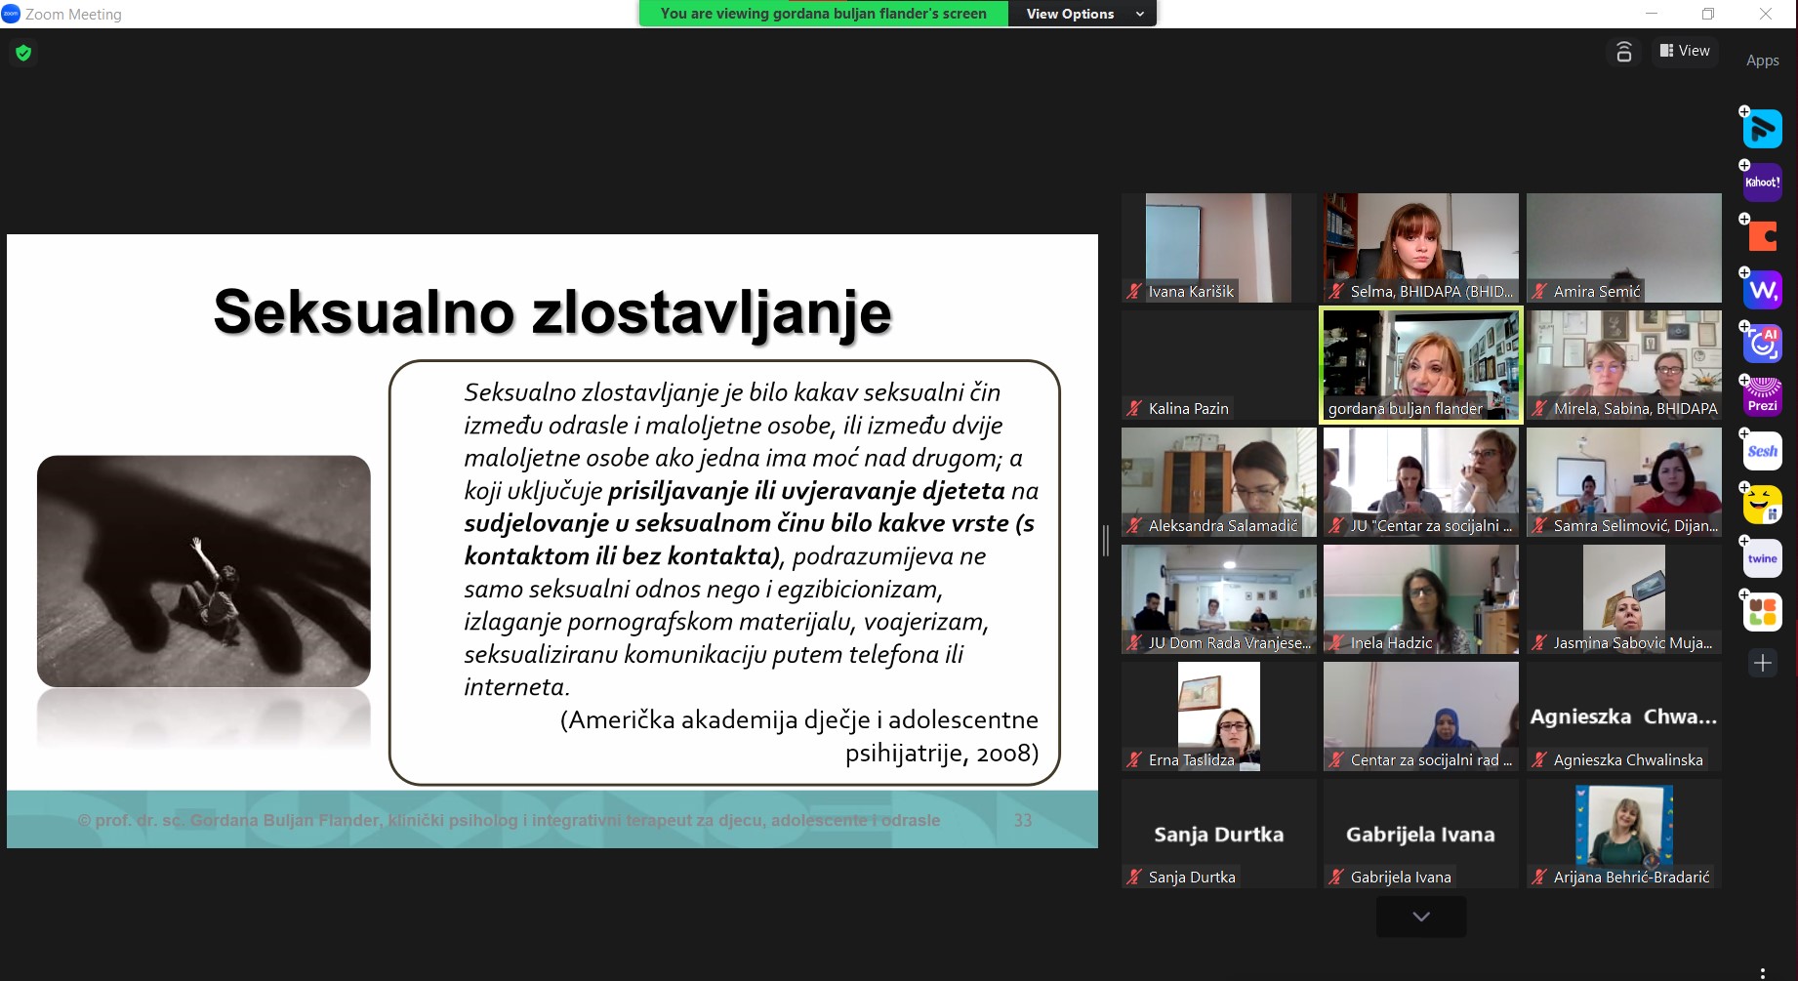Open the AI face app icon

click(1763, 344)
